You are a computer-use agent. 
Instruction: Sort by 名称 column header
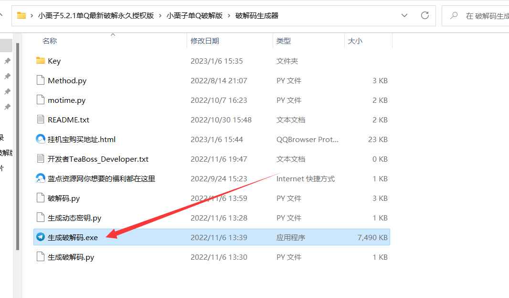click(50, 41)
